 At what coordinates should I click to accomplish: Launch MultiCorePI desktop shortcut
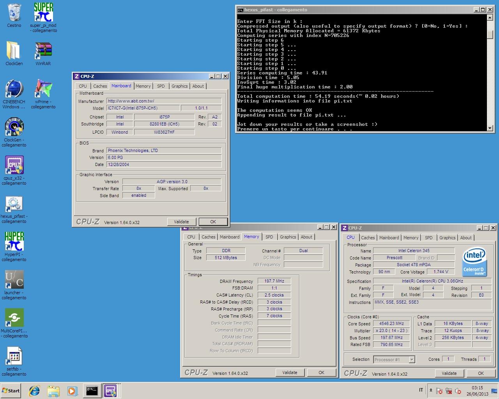14,323
